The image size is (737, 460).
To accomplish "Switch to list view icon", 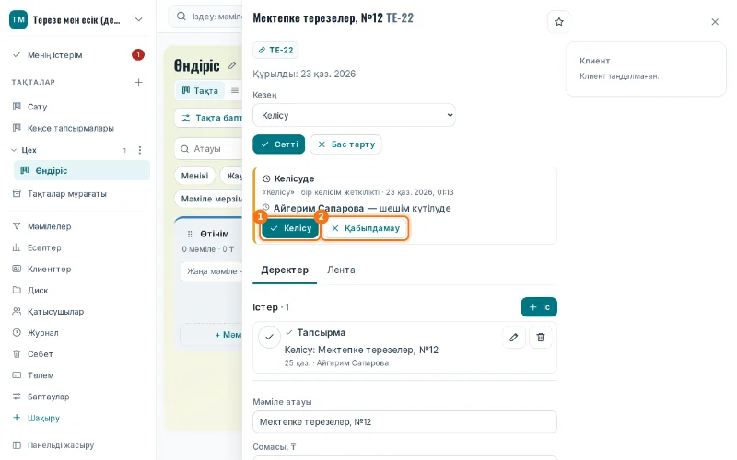I will point(235,90).
